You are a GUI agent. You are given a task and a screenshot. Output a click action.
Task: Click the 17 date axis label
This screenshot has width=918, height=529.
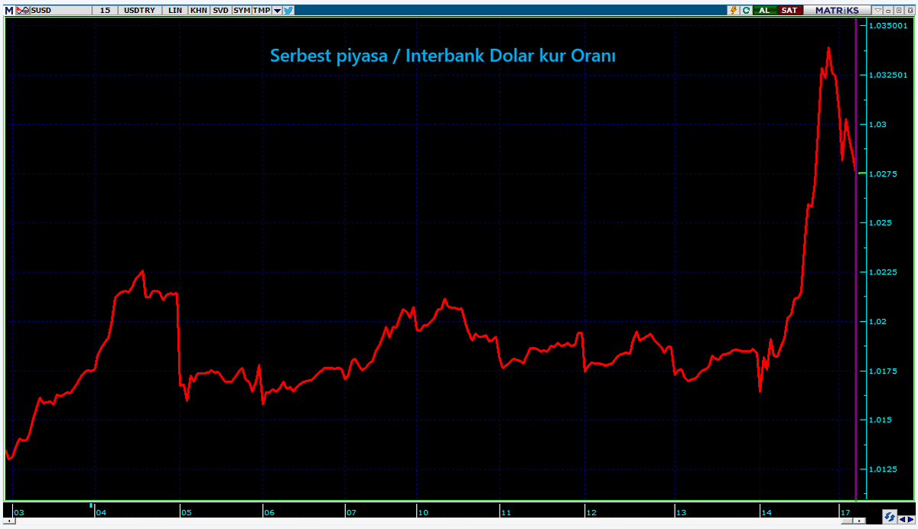(845, 512)
